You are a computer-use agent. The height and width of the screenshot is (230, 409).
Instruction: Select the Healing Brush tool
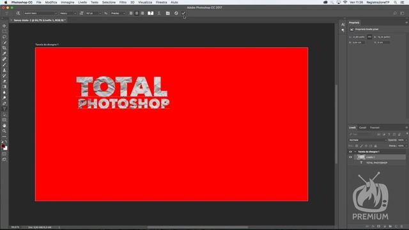pyautogui.click(x=4, y=59)
